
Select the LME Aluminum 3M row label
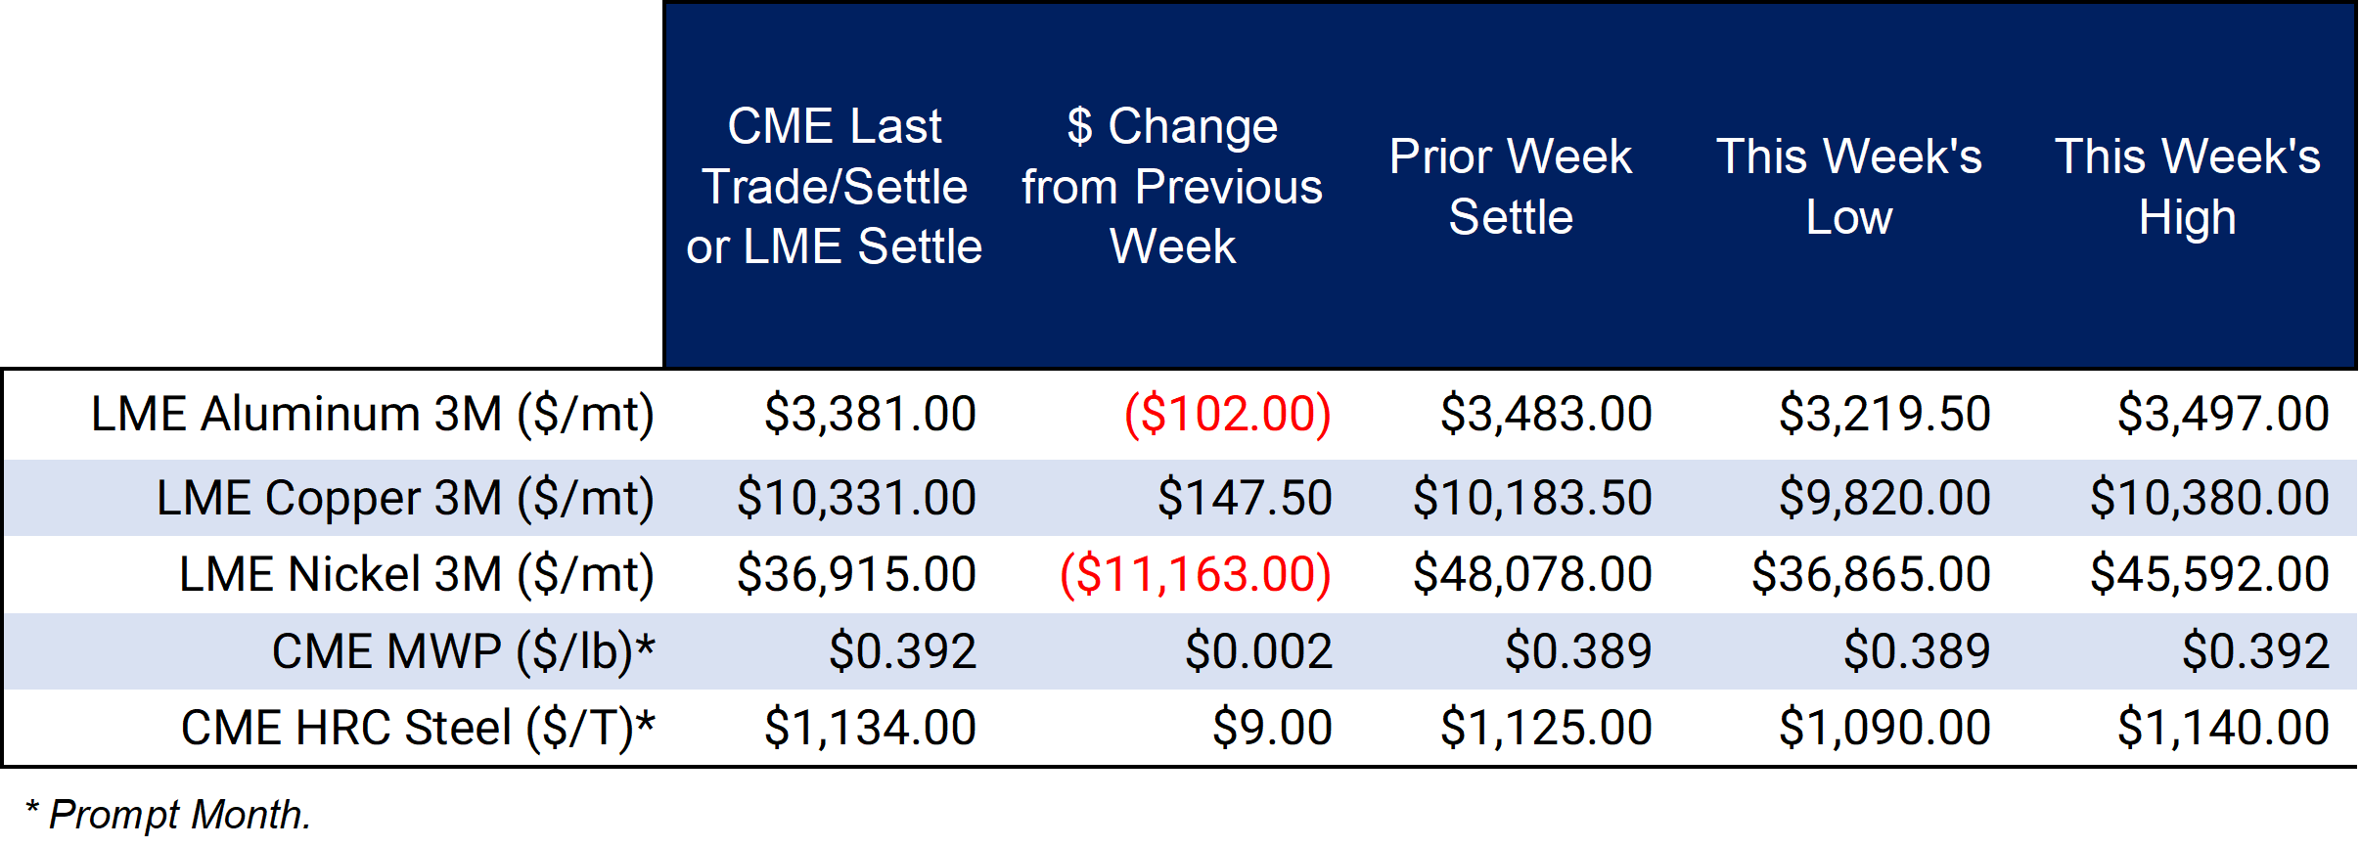tap(373, 414)
